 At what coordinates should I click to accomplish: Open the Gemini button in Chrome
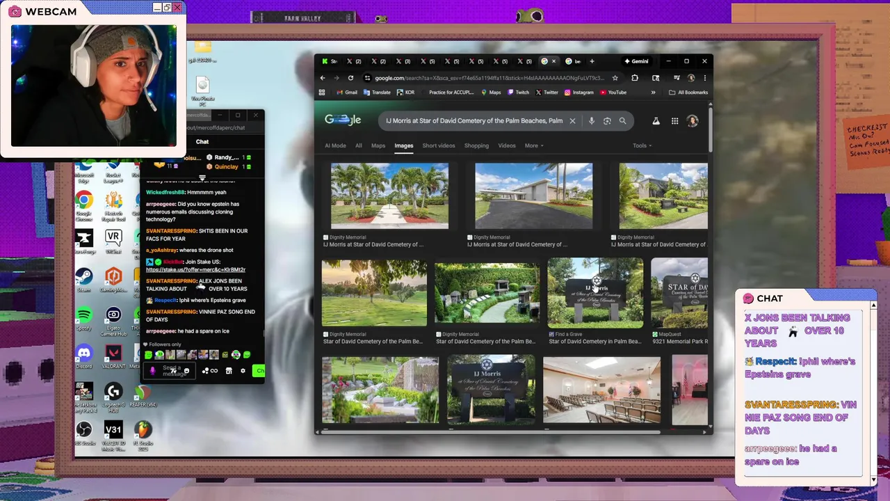(636, 61)
